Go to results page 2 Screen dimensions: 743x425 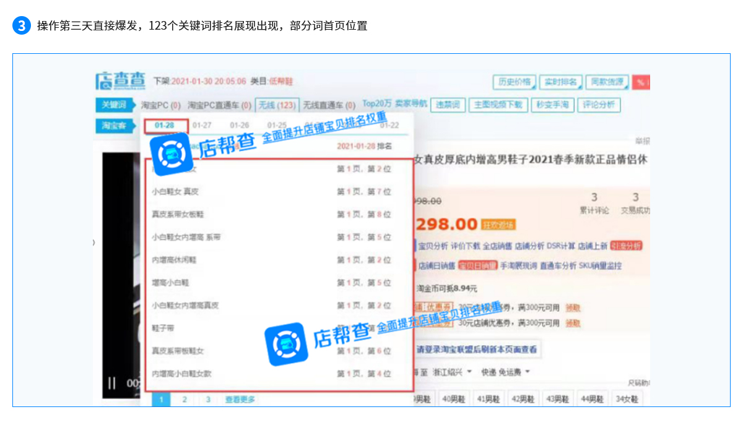point(185,400)
